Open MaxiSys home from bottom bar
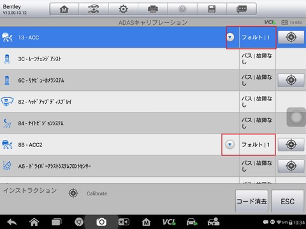The height and width of the screenshot is (229, 306). coord(146,222)
